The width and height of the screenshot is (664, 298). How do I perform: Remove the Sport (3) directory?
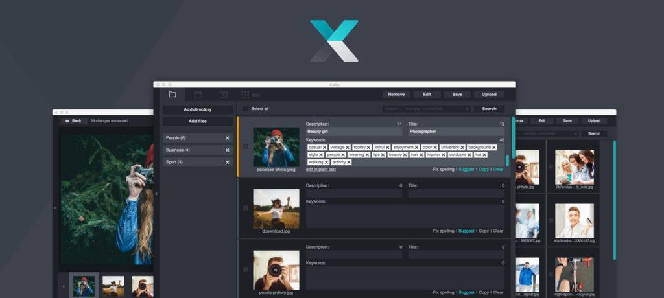click(x=228, y=162)
